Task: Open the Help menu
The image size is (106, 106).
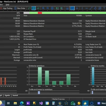Action: pyautogui.click(x=7, y=5)
